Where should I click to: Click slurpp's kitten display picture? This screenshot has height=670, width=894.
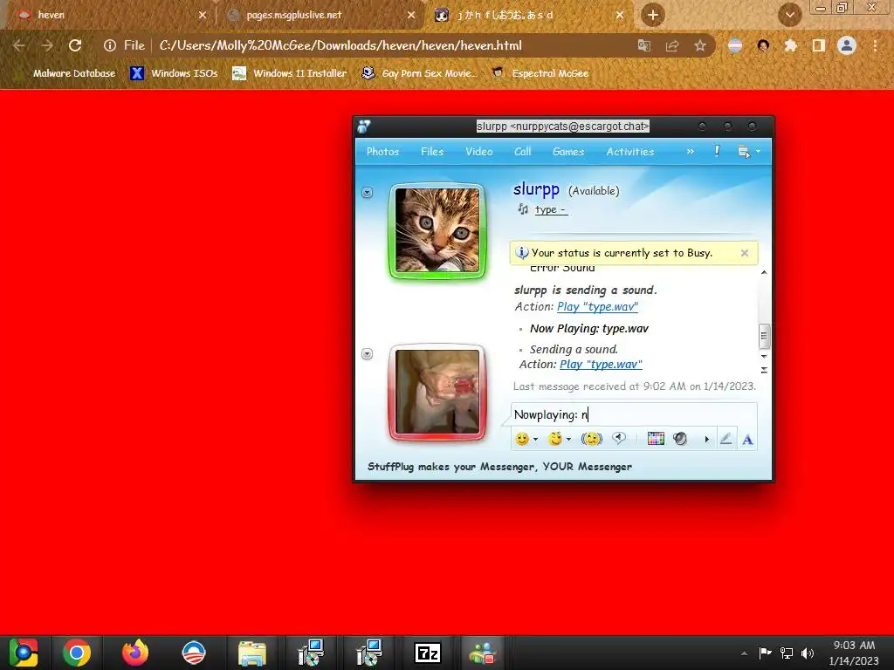[437, 230]
